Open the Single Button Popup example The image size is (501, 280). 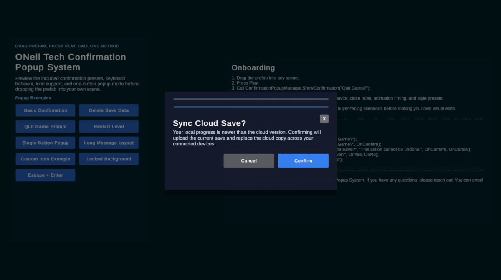point(46,143)
